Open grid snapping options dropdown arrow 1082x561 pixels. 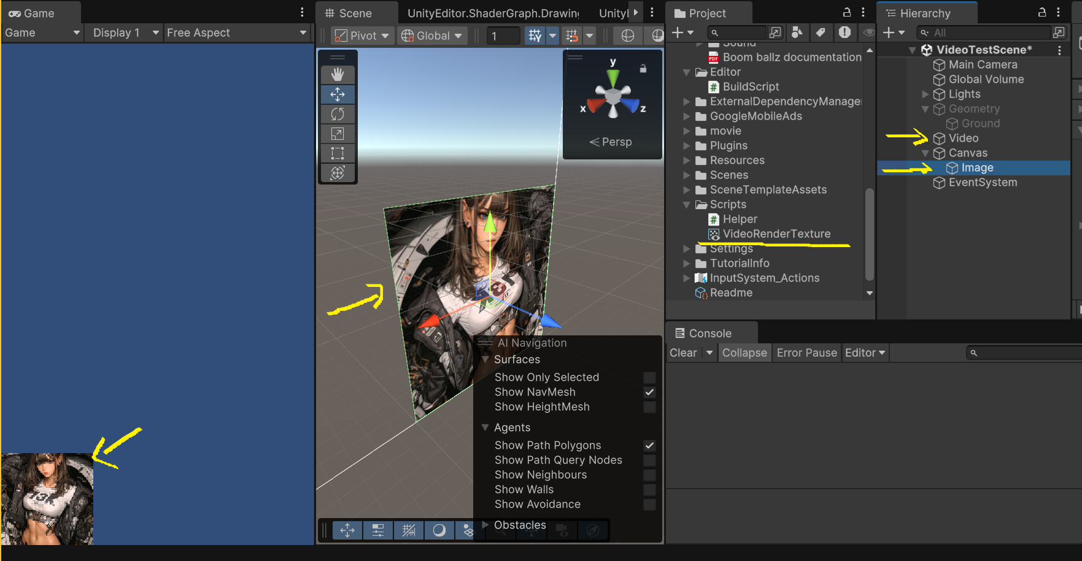tap(589, 36)
